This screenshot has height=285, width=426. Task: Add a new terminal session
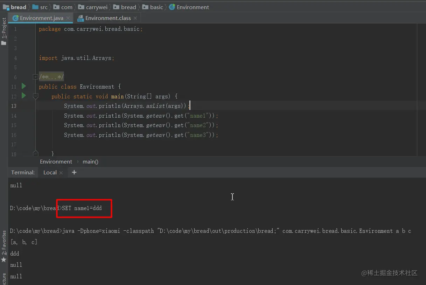pyautogui.click(x=74, y=172)
